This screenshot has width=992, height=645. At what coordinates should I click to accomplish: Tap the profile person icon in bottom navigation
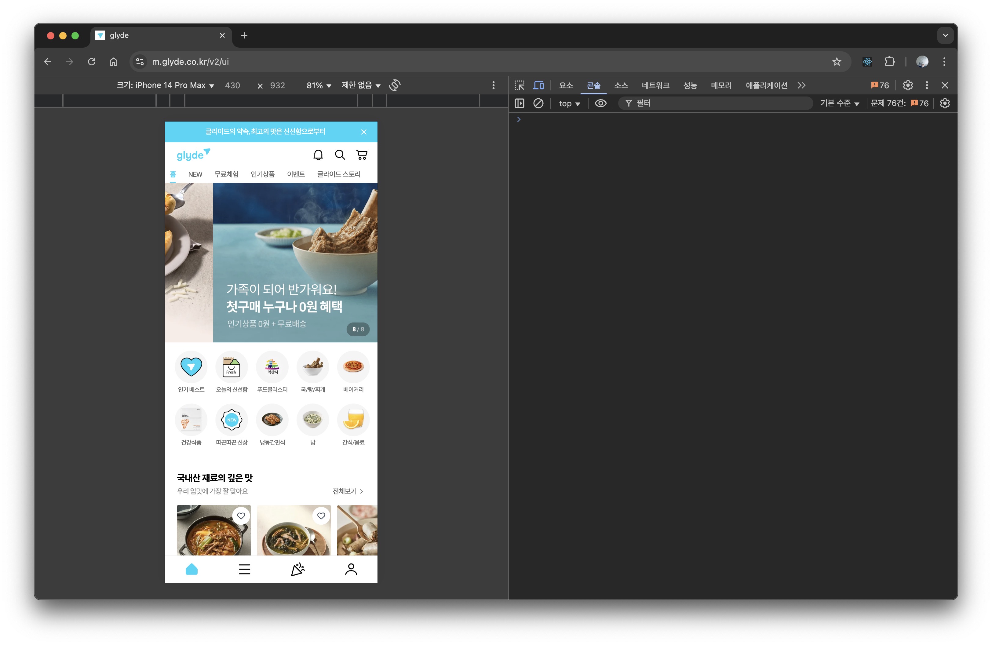click(351, 569)
